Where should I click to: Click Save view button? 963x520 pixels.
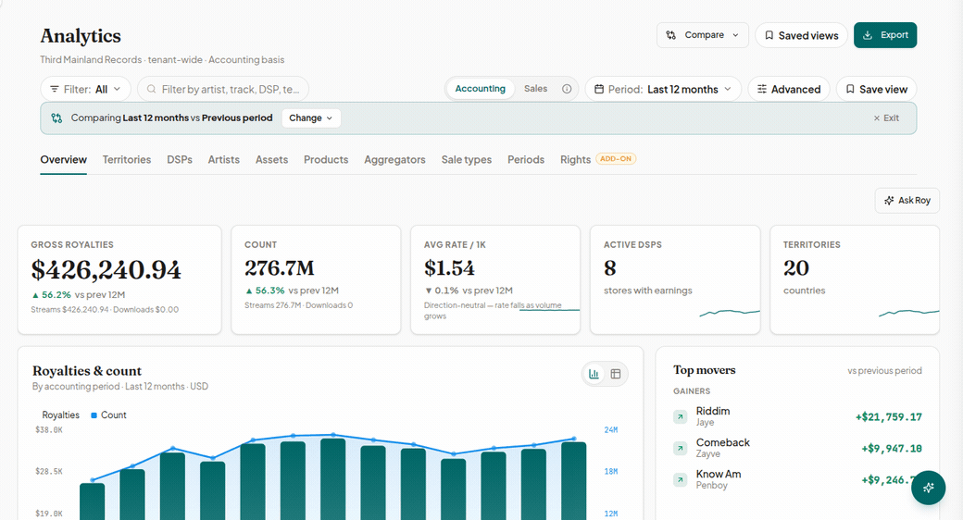(x=876, y=89)
